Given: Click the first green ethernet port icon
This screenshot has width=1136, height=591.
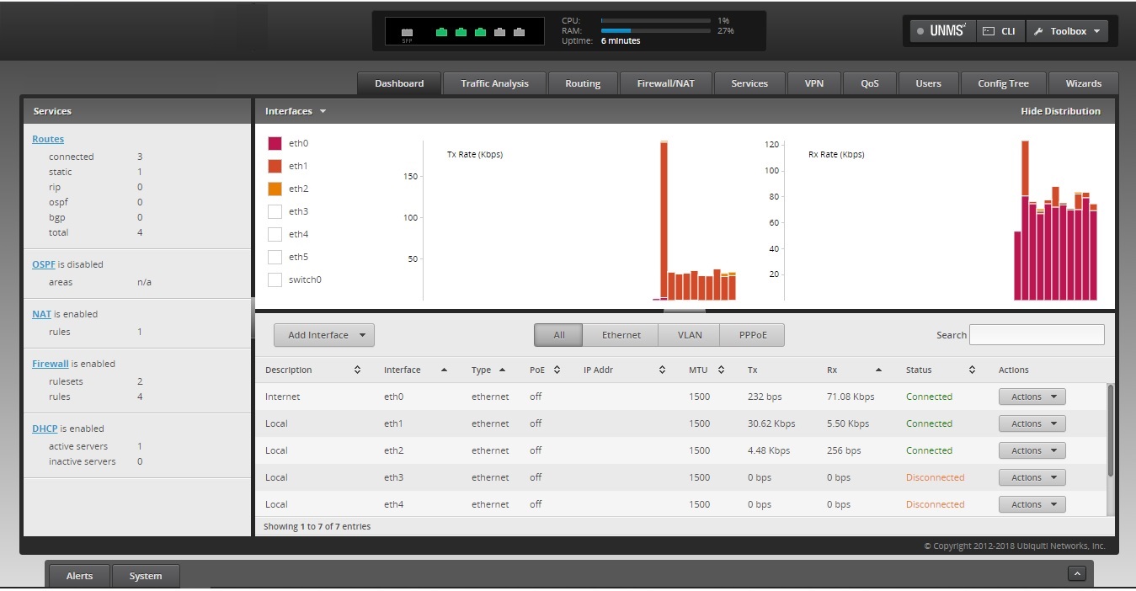Looking at the screenshot, I should point(441,32).
